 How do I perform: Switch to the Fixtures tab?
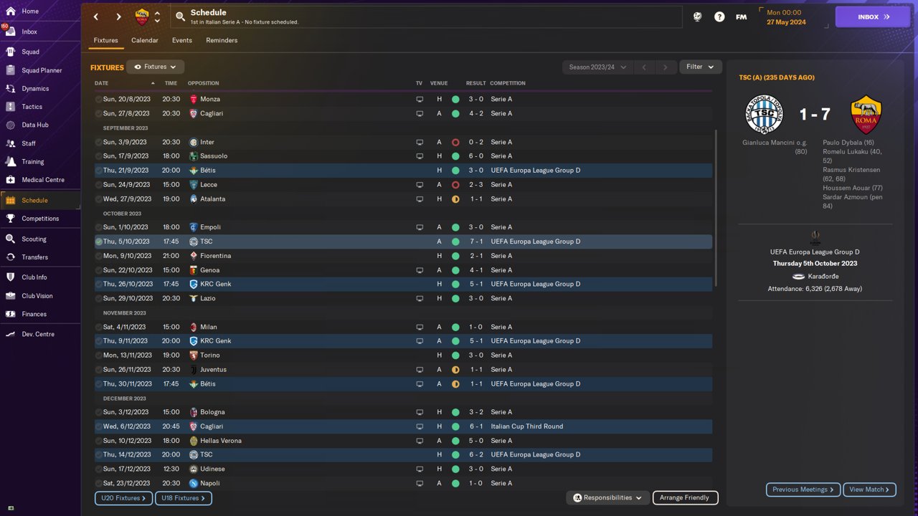pos(105,41)
